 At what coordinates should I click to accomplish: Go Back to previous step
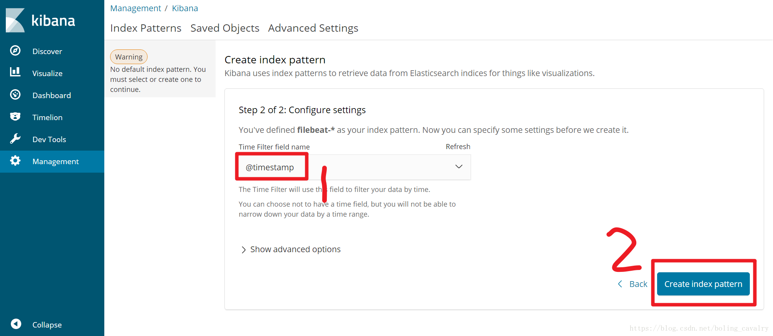point(638,284)
